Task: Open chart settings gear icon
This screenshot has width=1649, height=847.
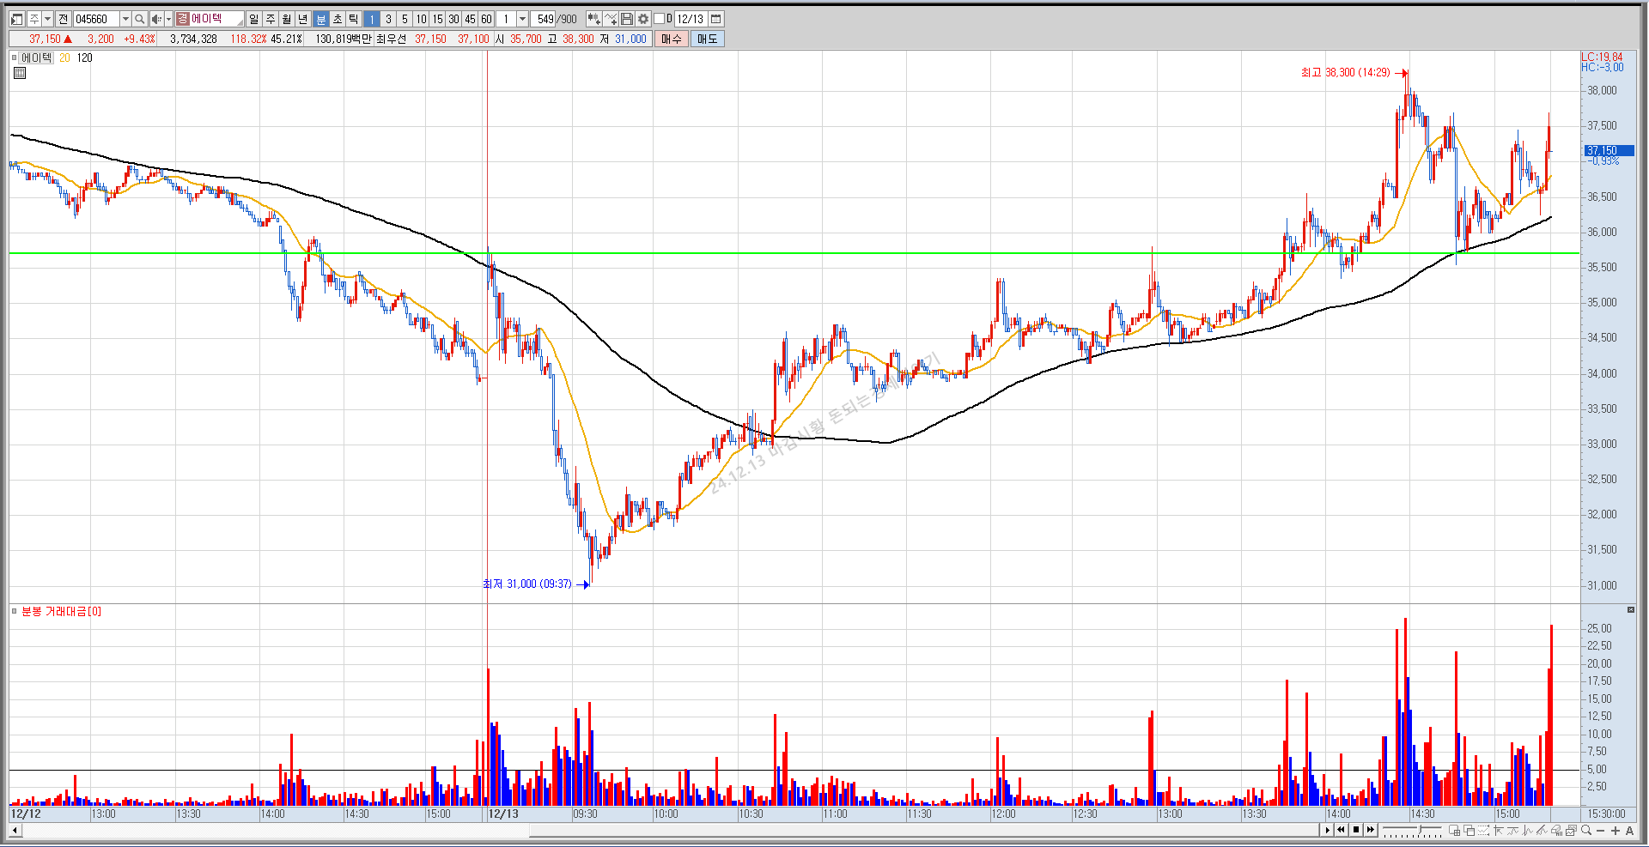Action: click(643, 19)
